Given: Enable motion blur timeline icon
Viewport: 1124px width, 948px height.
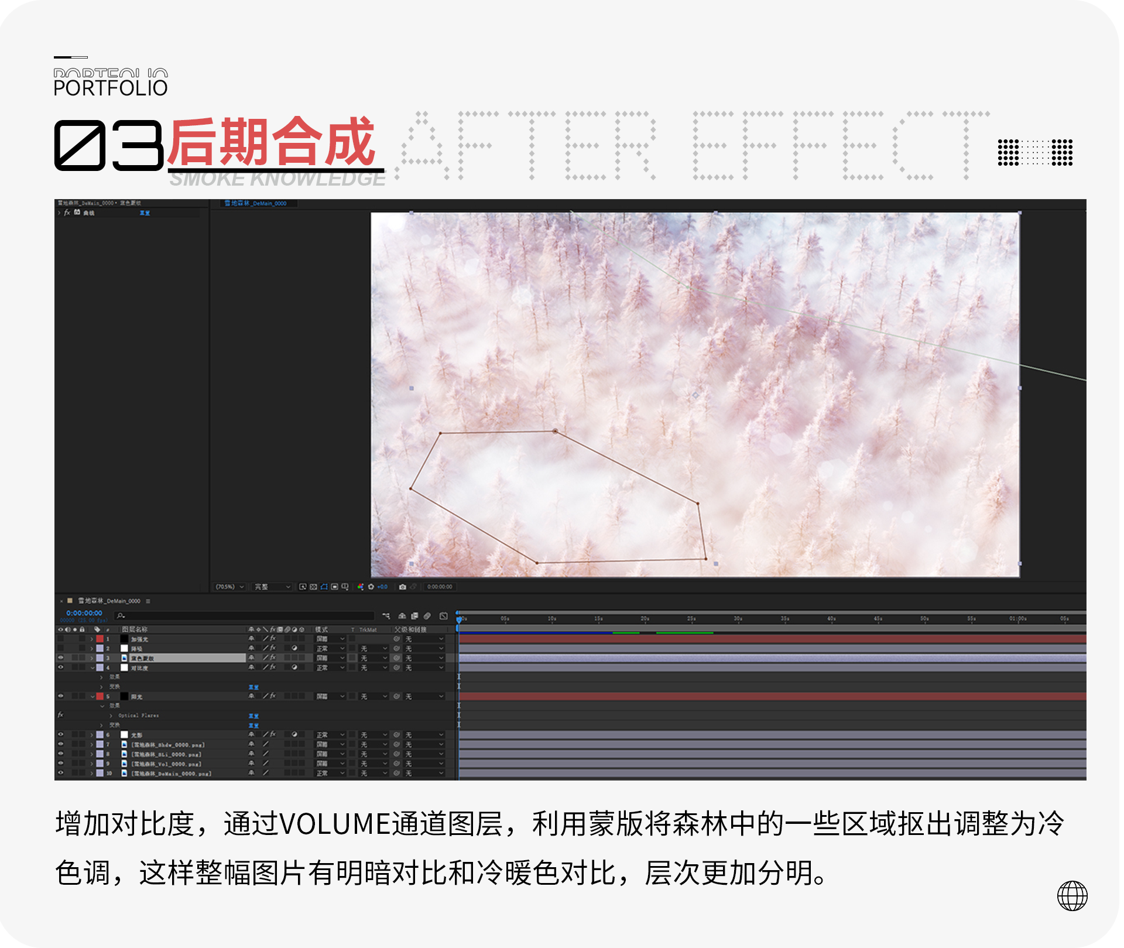Looking at the screenshot, I should (x=427, y=616).
